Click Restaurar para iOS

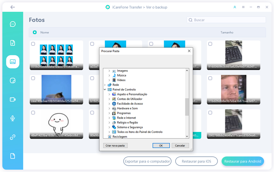coord(196,161)
